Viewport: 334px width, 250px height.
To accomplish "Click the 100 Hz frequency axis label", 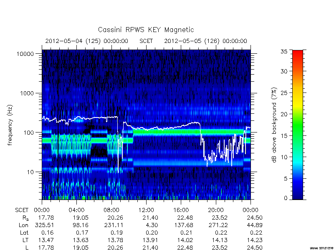I will pyautogui.click(x=29, y=132).
